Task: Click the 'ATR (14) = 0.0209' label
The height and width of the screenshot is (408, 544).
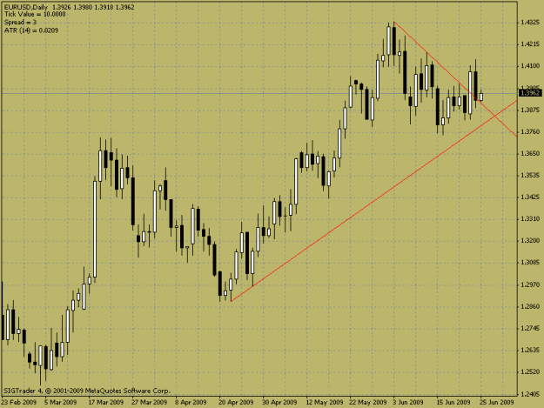Action: click(31, 30)
